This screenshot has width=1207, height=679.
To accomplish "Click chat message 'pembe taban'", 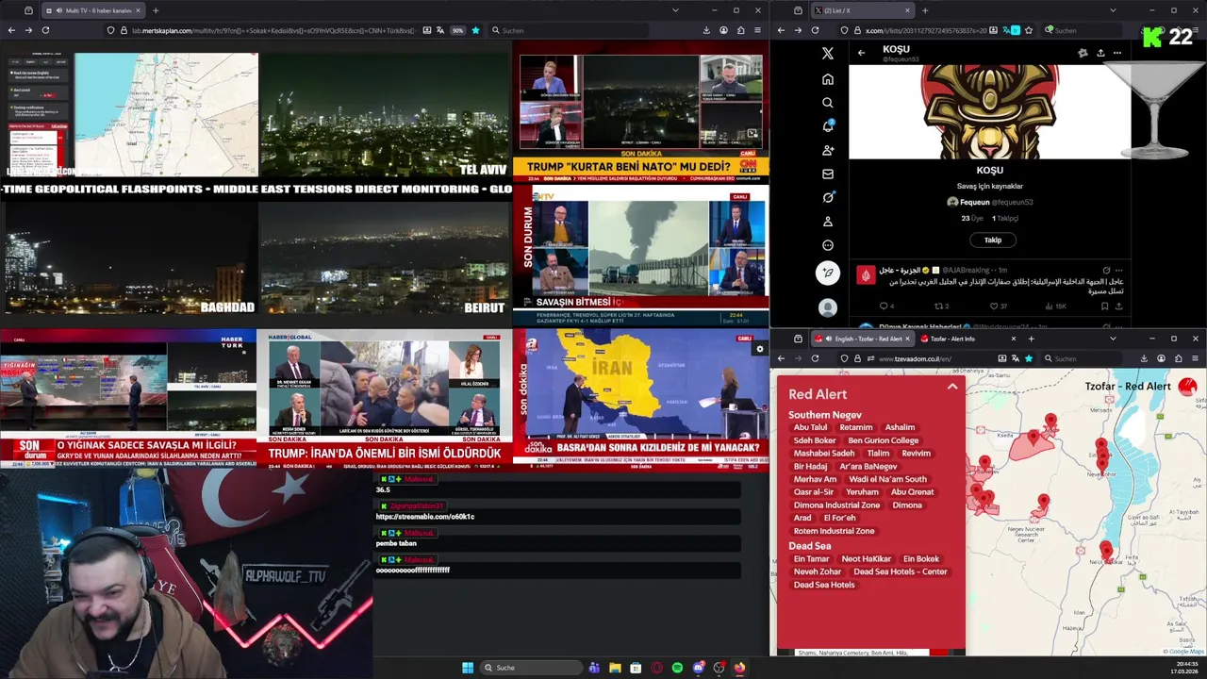I will (396, 543).
